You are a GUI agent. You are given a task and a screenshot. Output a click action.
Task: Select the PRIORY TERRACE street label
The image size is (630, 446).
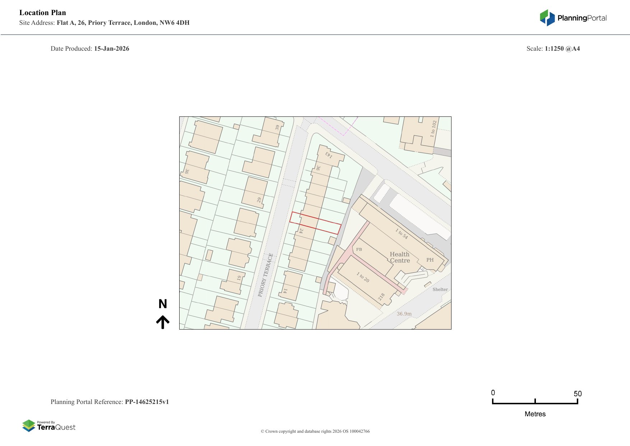coord(265,275)
